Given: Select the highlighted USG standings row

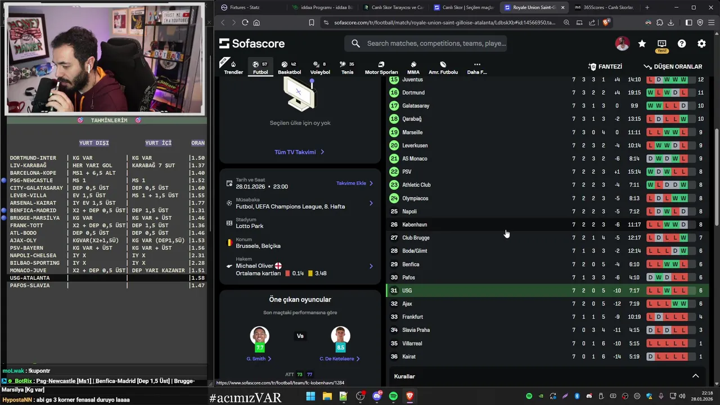Looking at the screenshot, I should [547, 290].
